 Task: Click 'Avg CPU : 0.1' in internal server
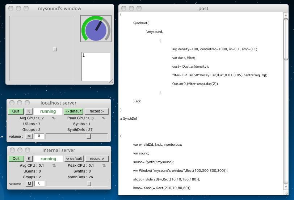pos(32,165)
